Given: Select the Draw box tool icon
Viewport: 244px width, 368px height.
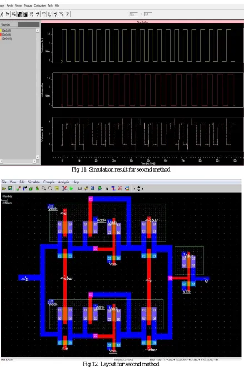Looking at the screenshot, I should click(18, 189).
